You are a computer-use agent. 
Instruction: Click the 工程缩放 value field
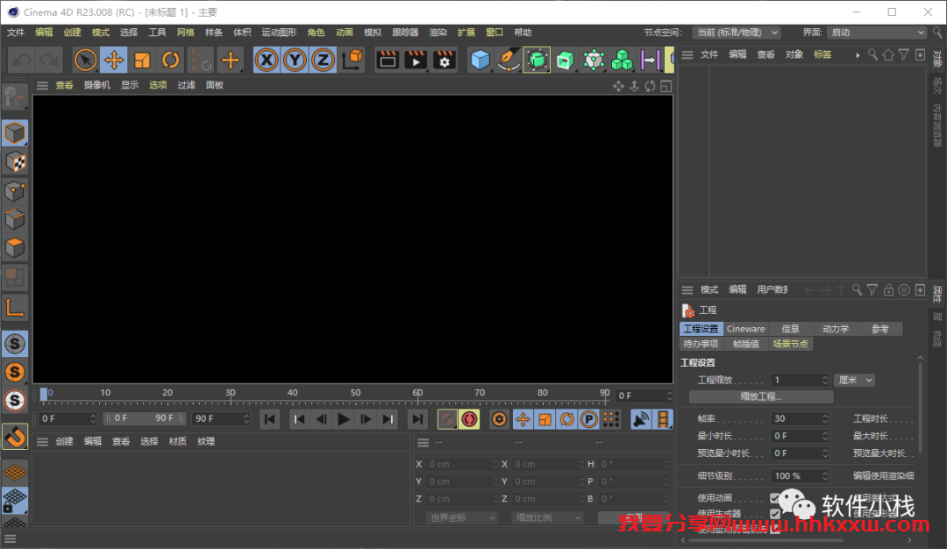pos(801,380)
